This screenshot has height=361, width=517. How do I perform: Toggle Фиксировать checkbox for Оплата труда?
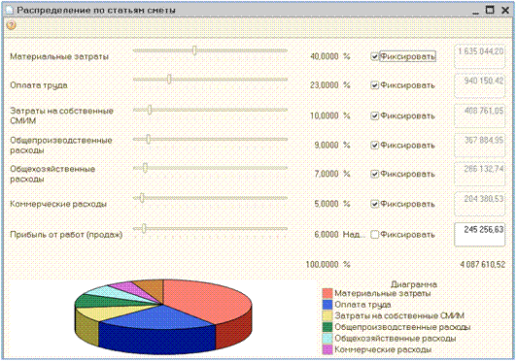coord(374,85)
